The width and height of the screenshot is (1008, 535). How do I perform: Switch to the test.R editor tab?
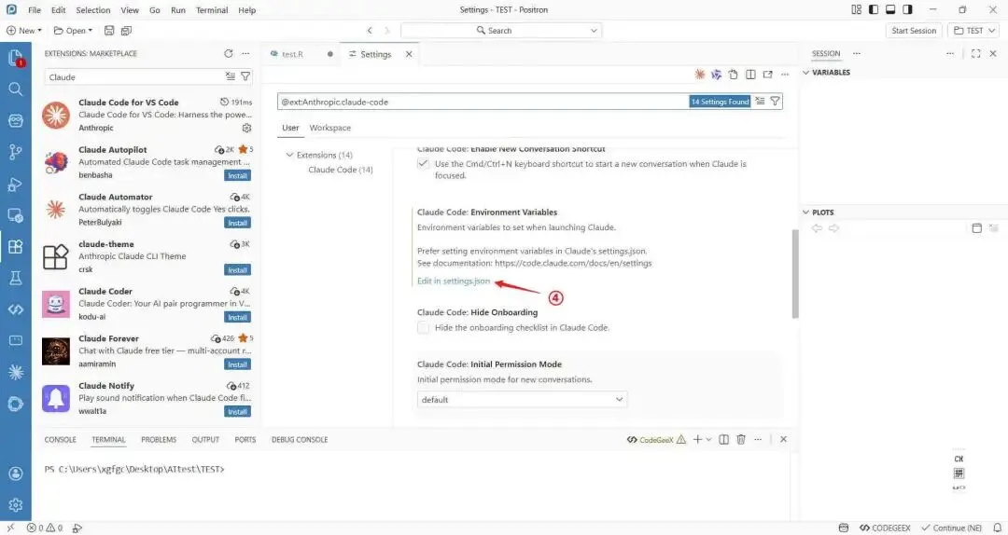(x=293, y=54)
